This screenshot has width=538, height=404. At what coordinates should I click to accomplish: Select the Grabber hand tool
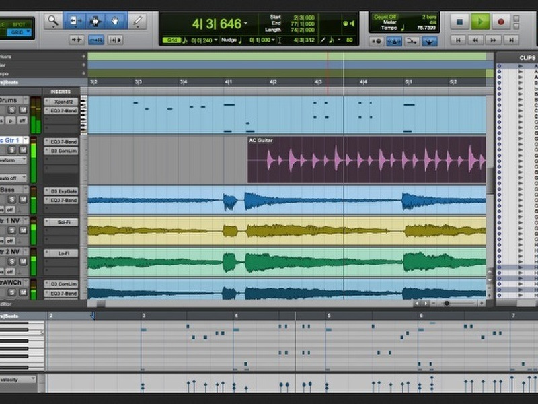coord(116,21)
